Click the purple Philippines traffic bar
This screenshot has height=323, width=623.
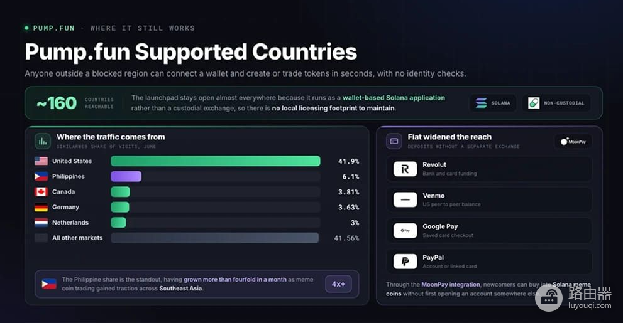coord(126,176)
